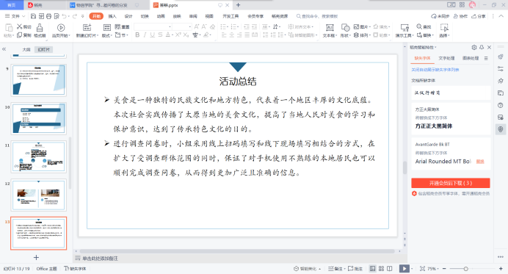Viewport: 508px width, 274px height.
Task: Open the 插入 ribbon tab
Action: (x=112, y=16)
